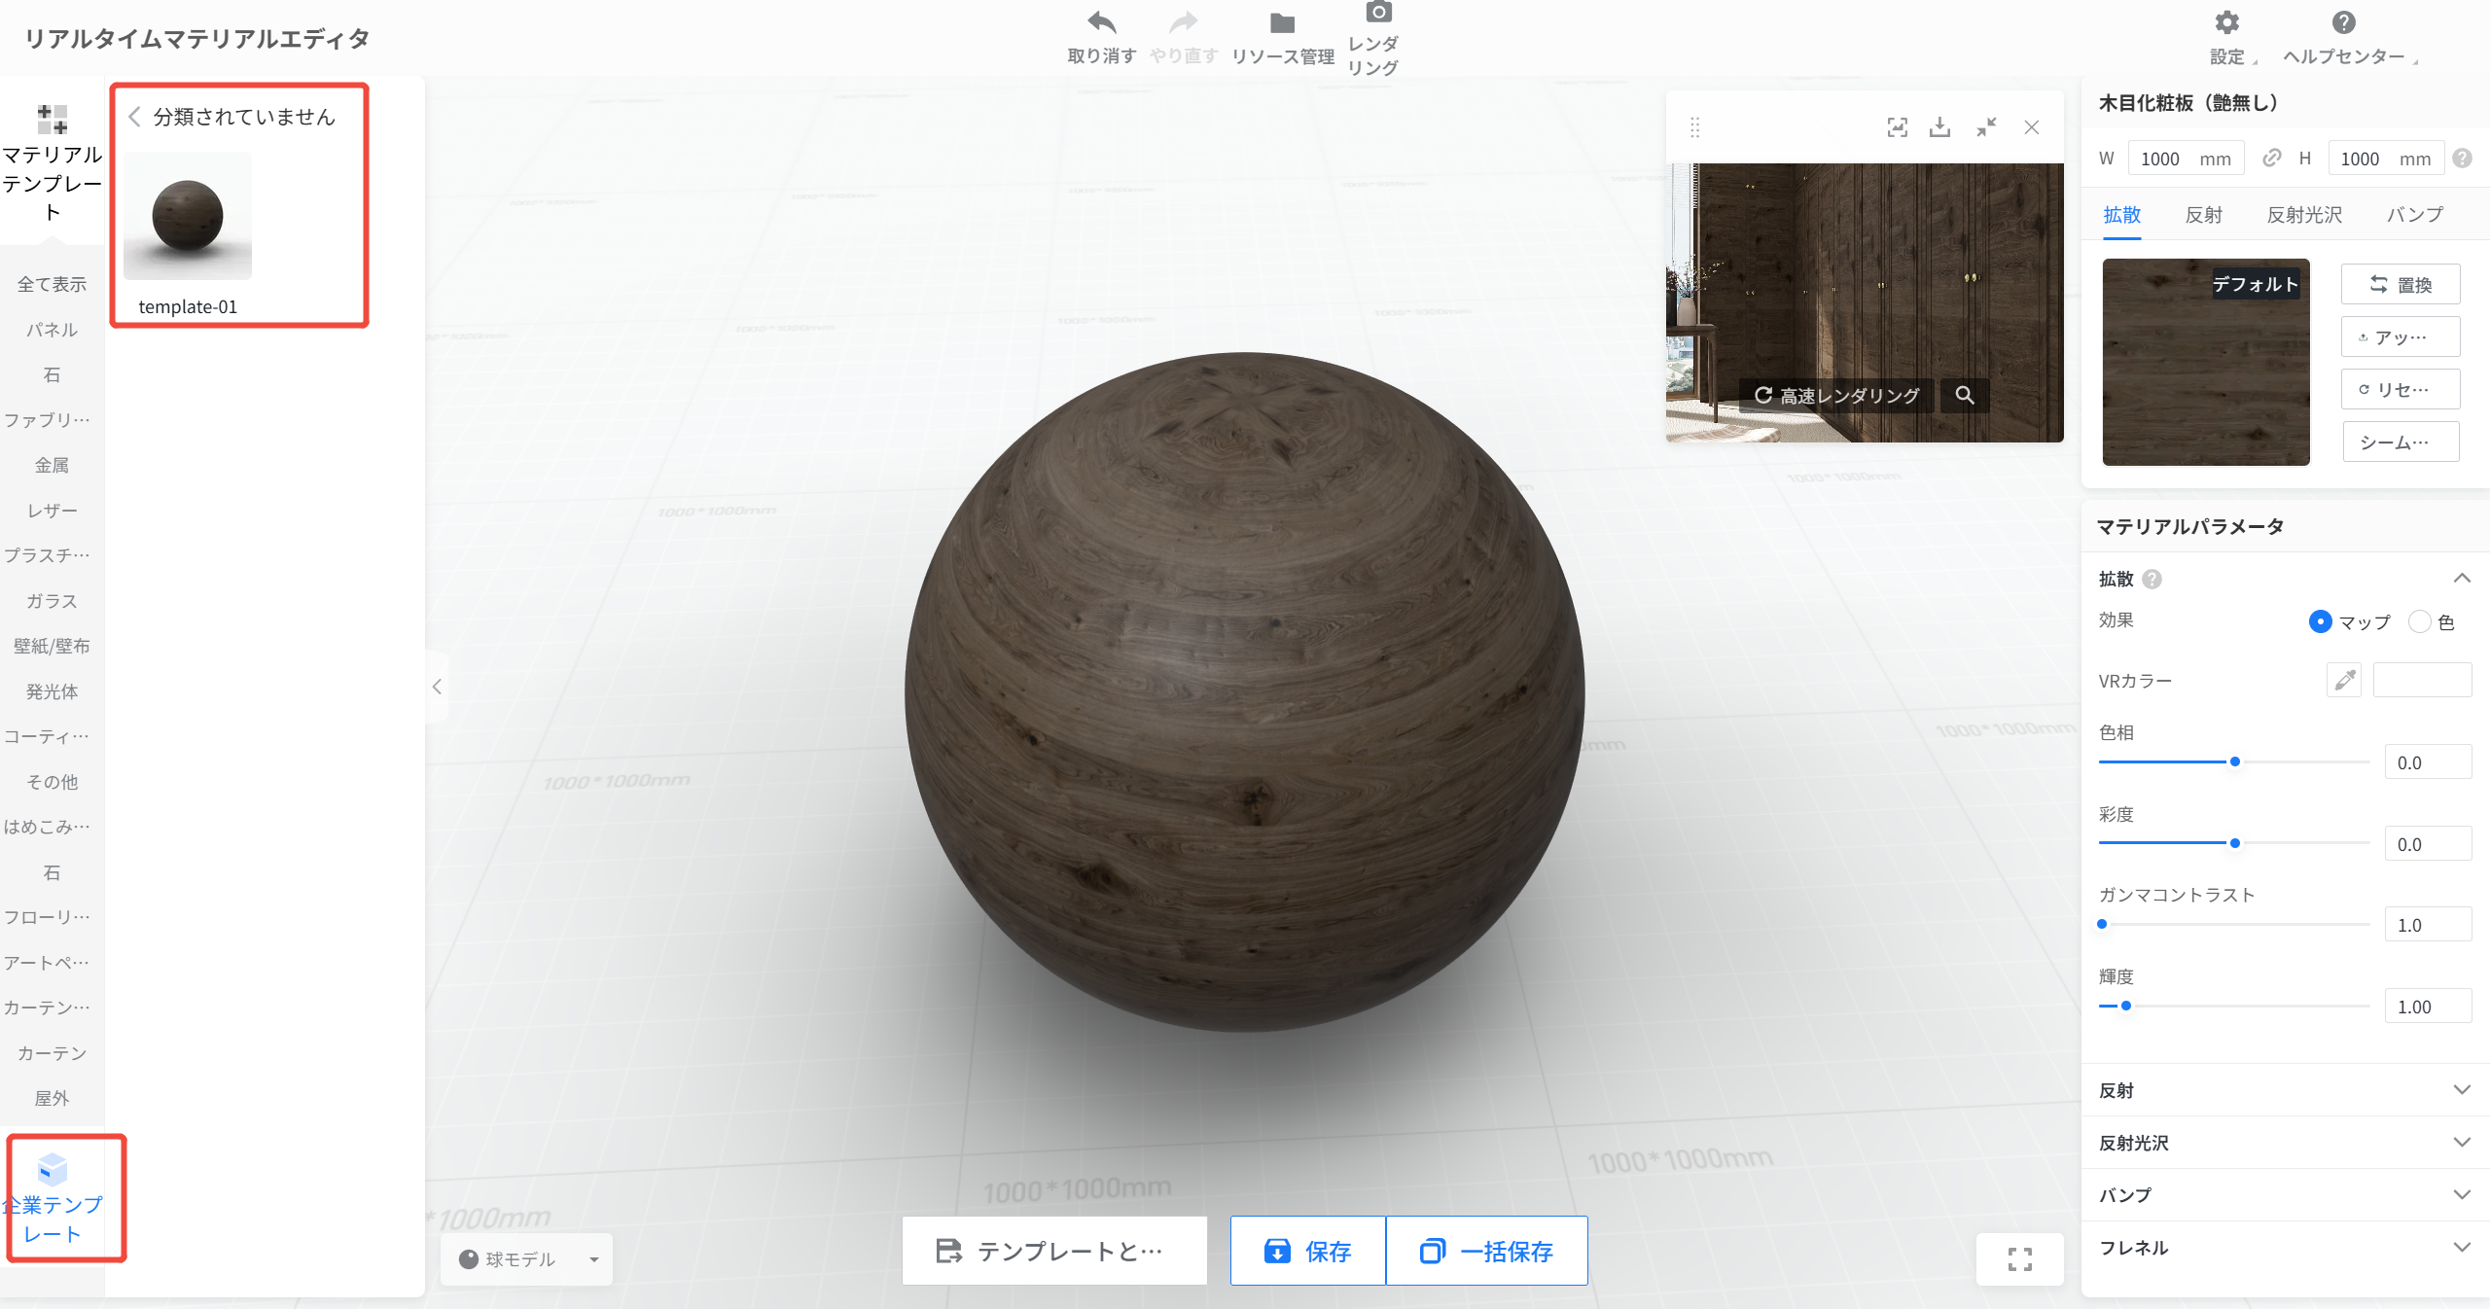
Task: Pick VRカラー with eyedropper
Action: [2344, 680]
